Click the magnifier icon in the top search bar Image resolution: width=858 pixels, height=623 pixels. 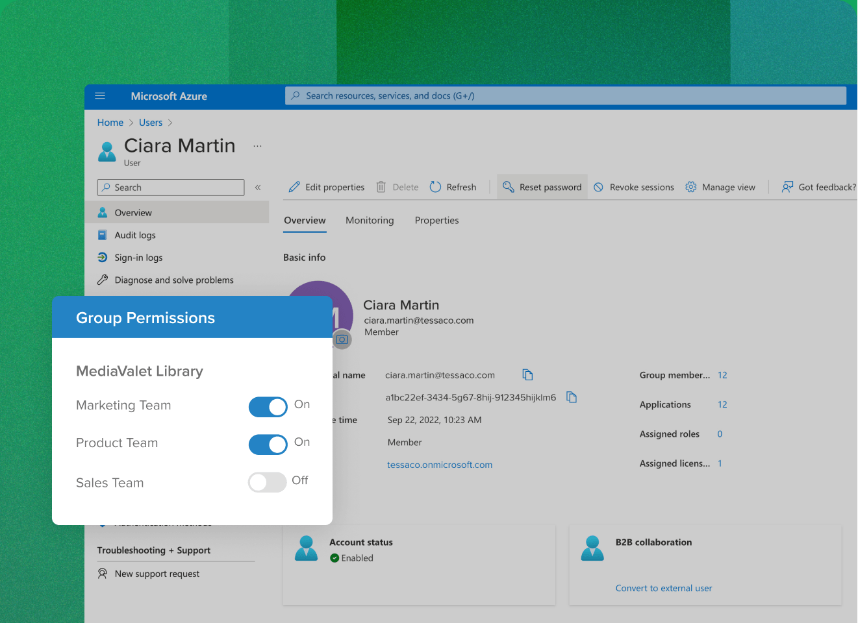(x=296, y=95)
